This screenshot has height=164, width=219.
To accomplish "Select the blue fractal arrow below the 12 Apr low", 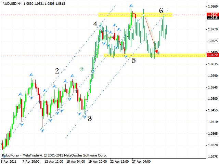I will click(x=42, y=130).
